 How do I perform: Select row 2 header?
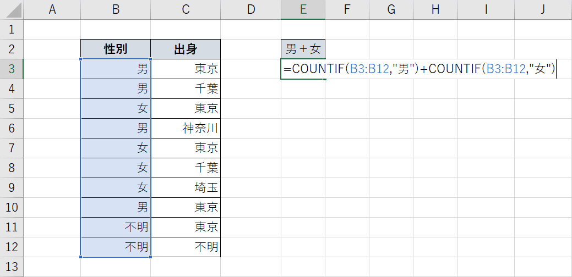point(12,49)
